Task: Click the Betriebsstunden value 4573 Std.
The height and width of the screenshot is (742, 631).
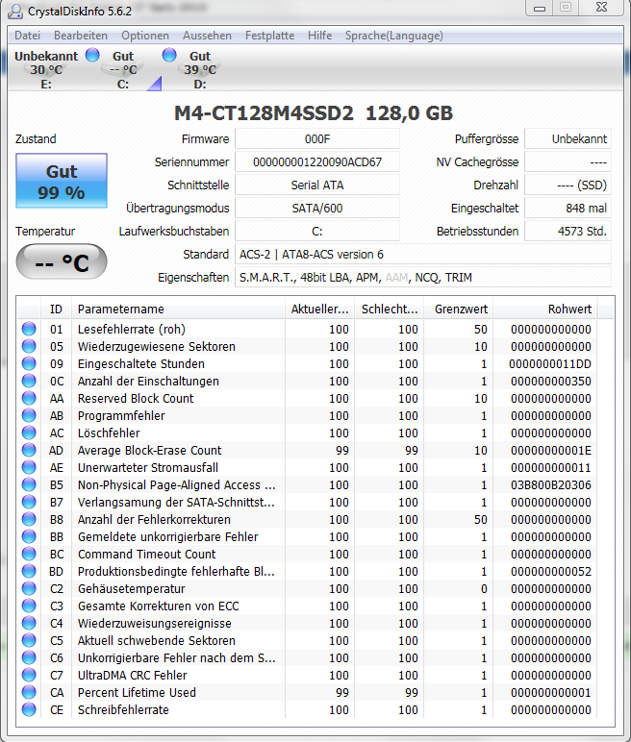Action: click(568, 232)
